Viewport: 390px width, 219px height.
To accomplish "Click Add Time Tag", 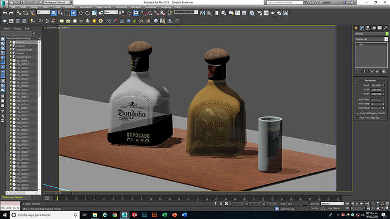I will (x=287, y=209).
